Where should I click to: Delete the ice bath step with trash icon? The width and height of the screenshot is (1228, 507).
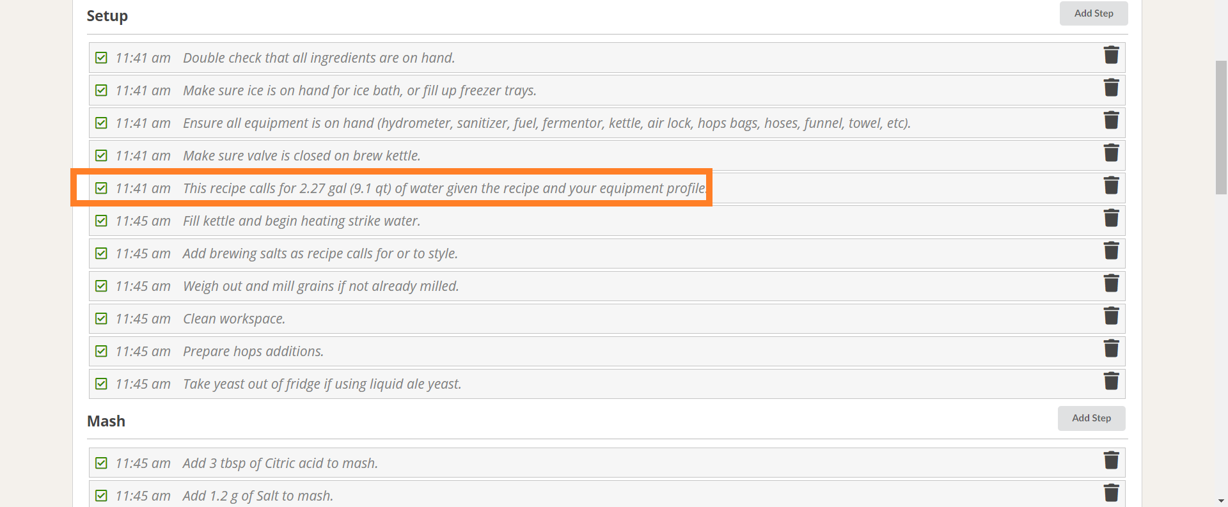(x=1111, y=88)
